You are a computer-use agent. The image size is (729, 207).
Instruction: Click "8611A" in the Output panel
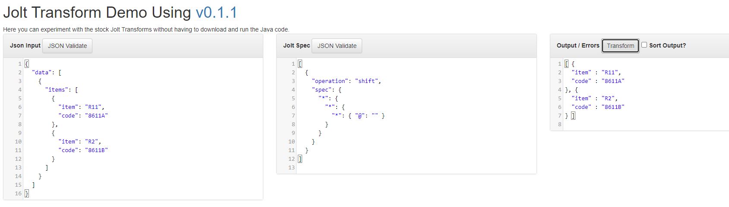[613, 81]
